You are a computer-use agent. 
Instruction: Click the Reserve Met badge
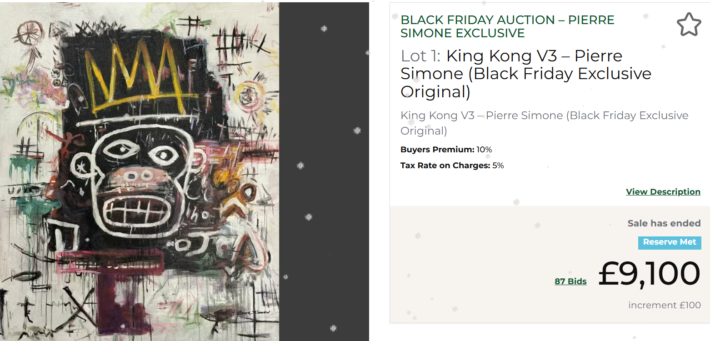click(x=669, y=242)
